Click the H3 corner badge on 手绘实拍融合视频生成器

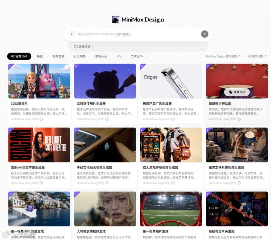tap(76, 130)
